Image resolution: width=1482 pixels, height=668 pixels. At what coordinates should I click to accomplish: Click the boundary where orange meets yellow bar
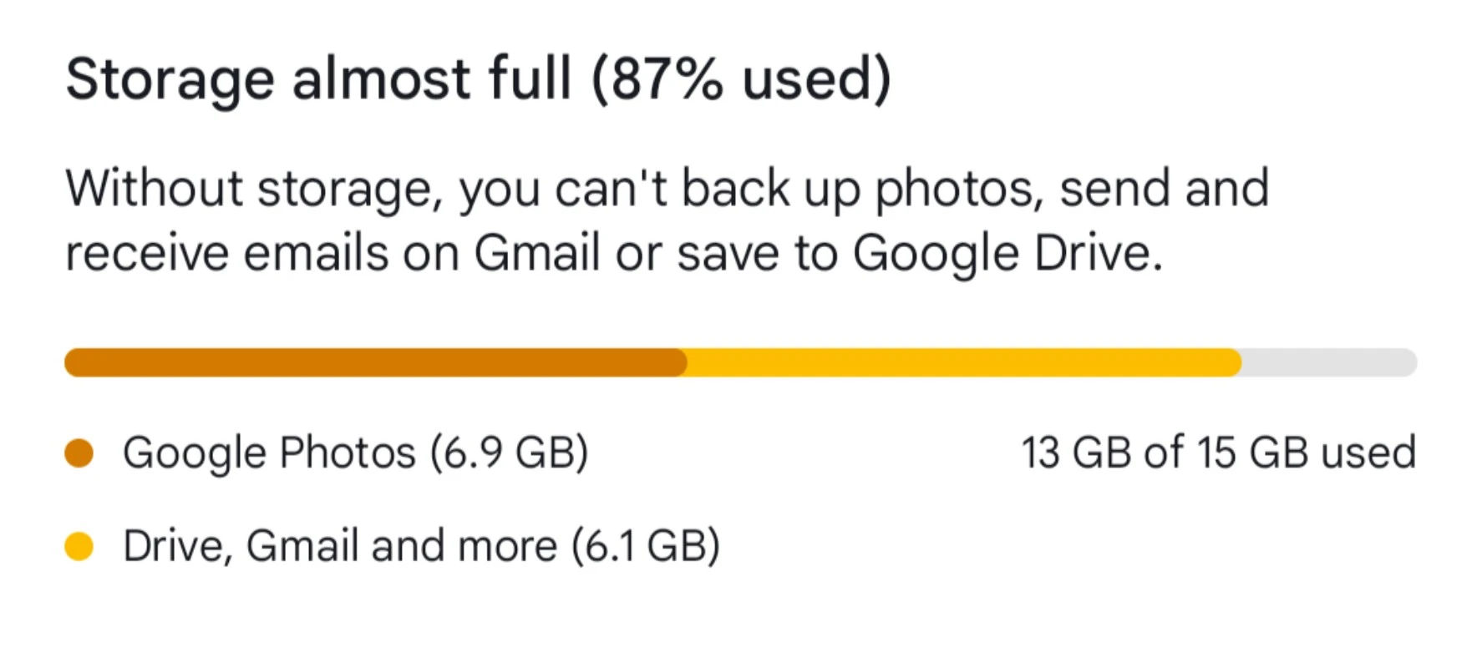click(x=686, y=362)
